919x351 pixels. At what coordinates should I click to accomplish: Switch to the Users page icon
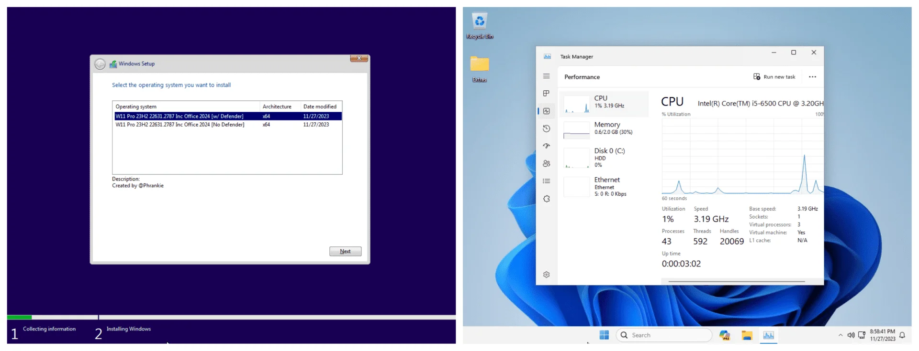coord(547,163)
